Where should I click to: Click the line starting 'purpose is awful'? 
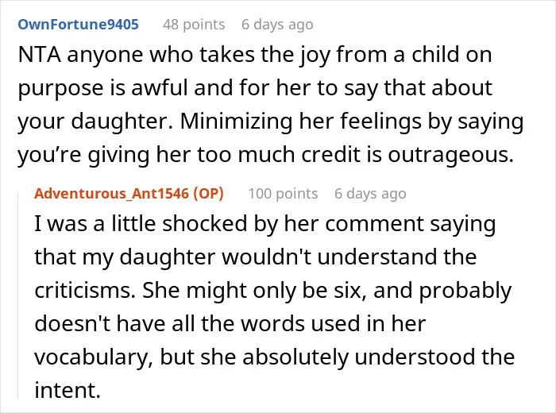point(255,88)
